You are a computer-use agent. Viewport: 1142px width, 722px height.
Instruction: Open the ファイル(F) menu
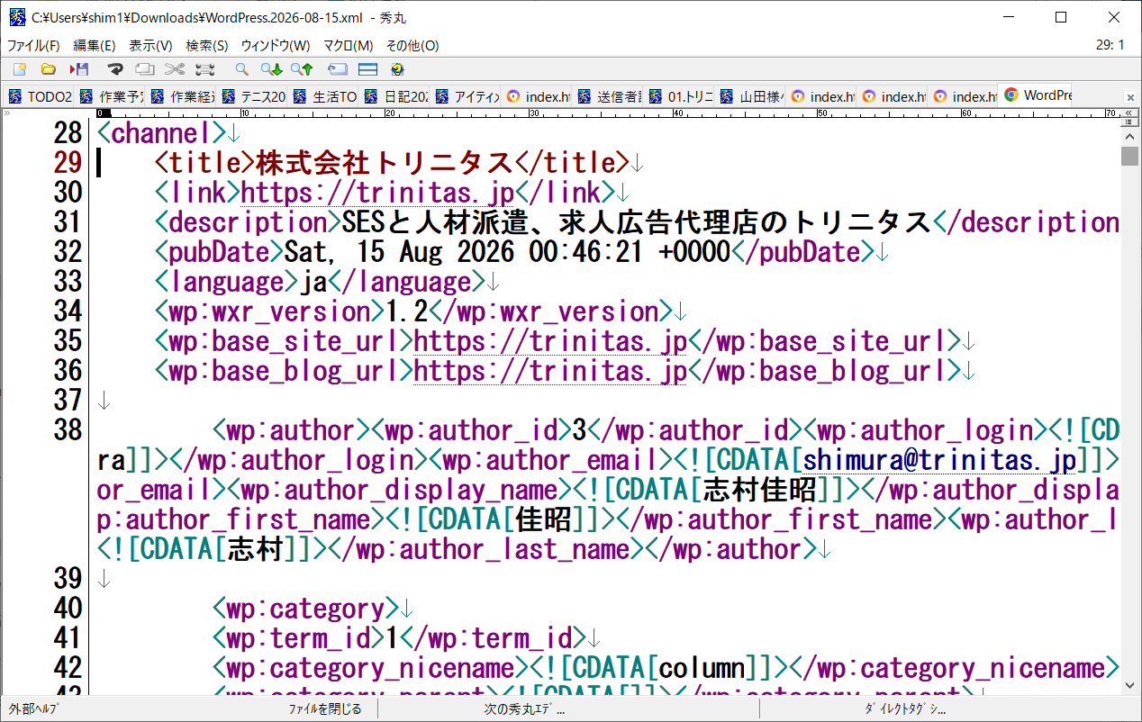click(33, 45)
